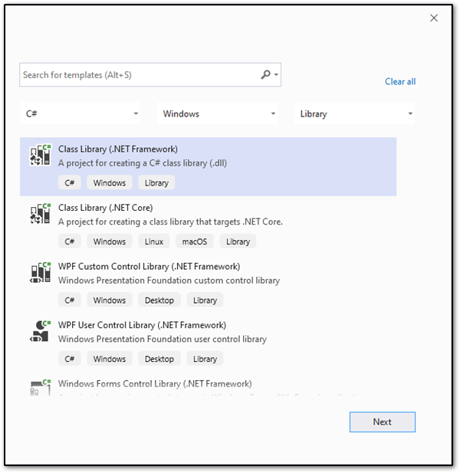Click Library tag under Class Library (.NET Framework)

[156, 182]
